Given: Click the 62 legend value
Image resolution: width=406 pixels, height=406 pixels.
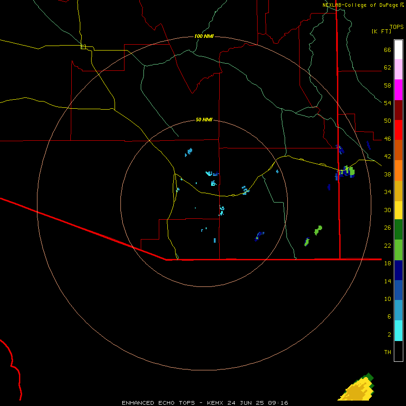Looking at the screenshot, I should [x=388, y=68].
